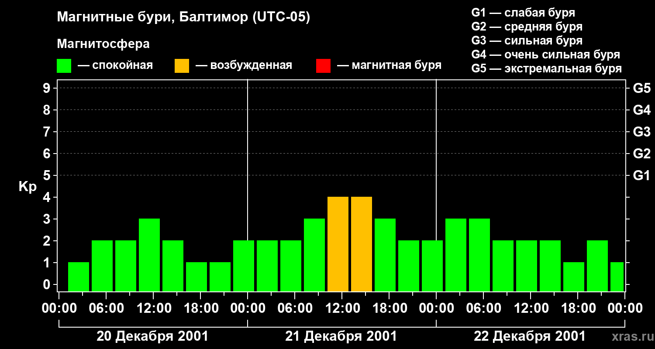Screen dimensions: 655x349
Task: Click the '21 Декабря 2001' date label
Action: [x=341, y=336]
